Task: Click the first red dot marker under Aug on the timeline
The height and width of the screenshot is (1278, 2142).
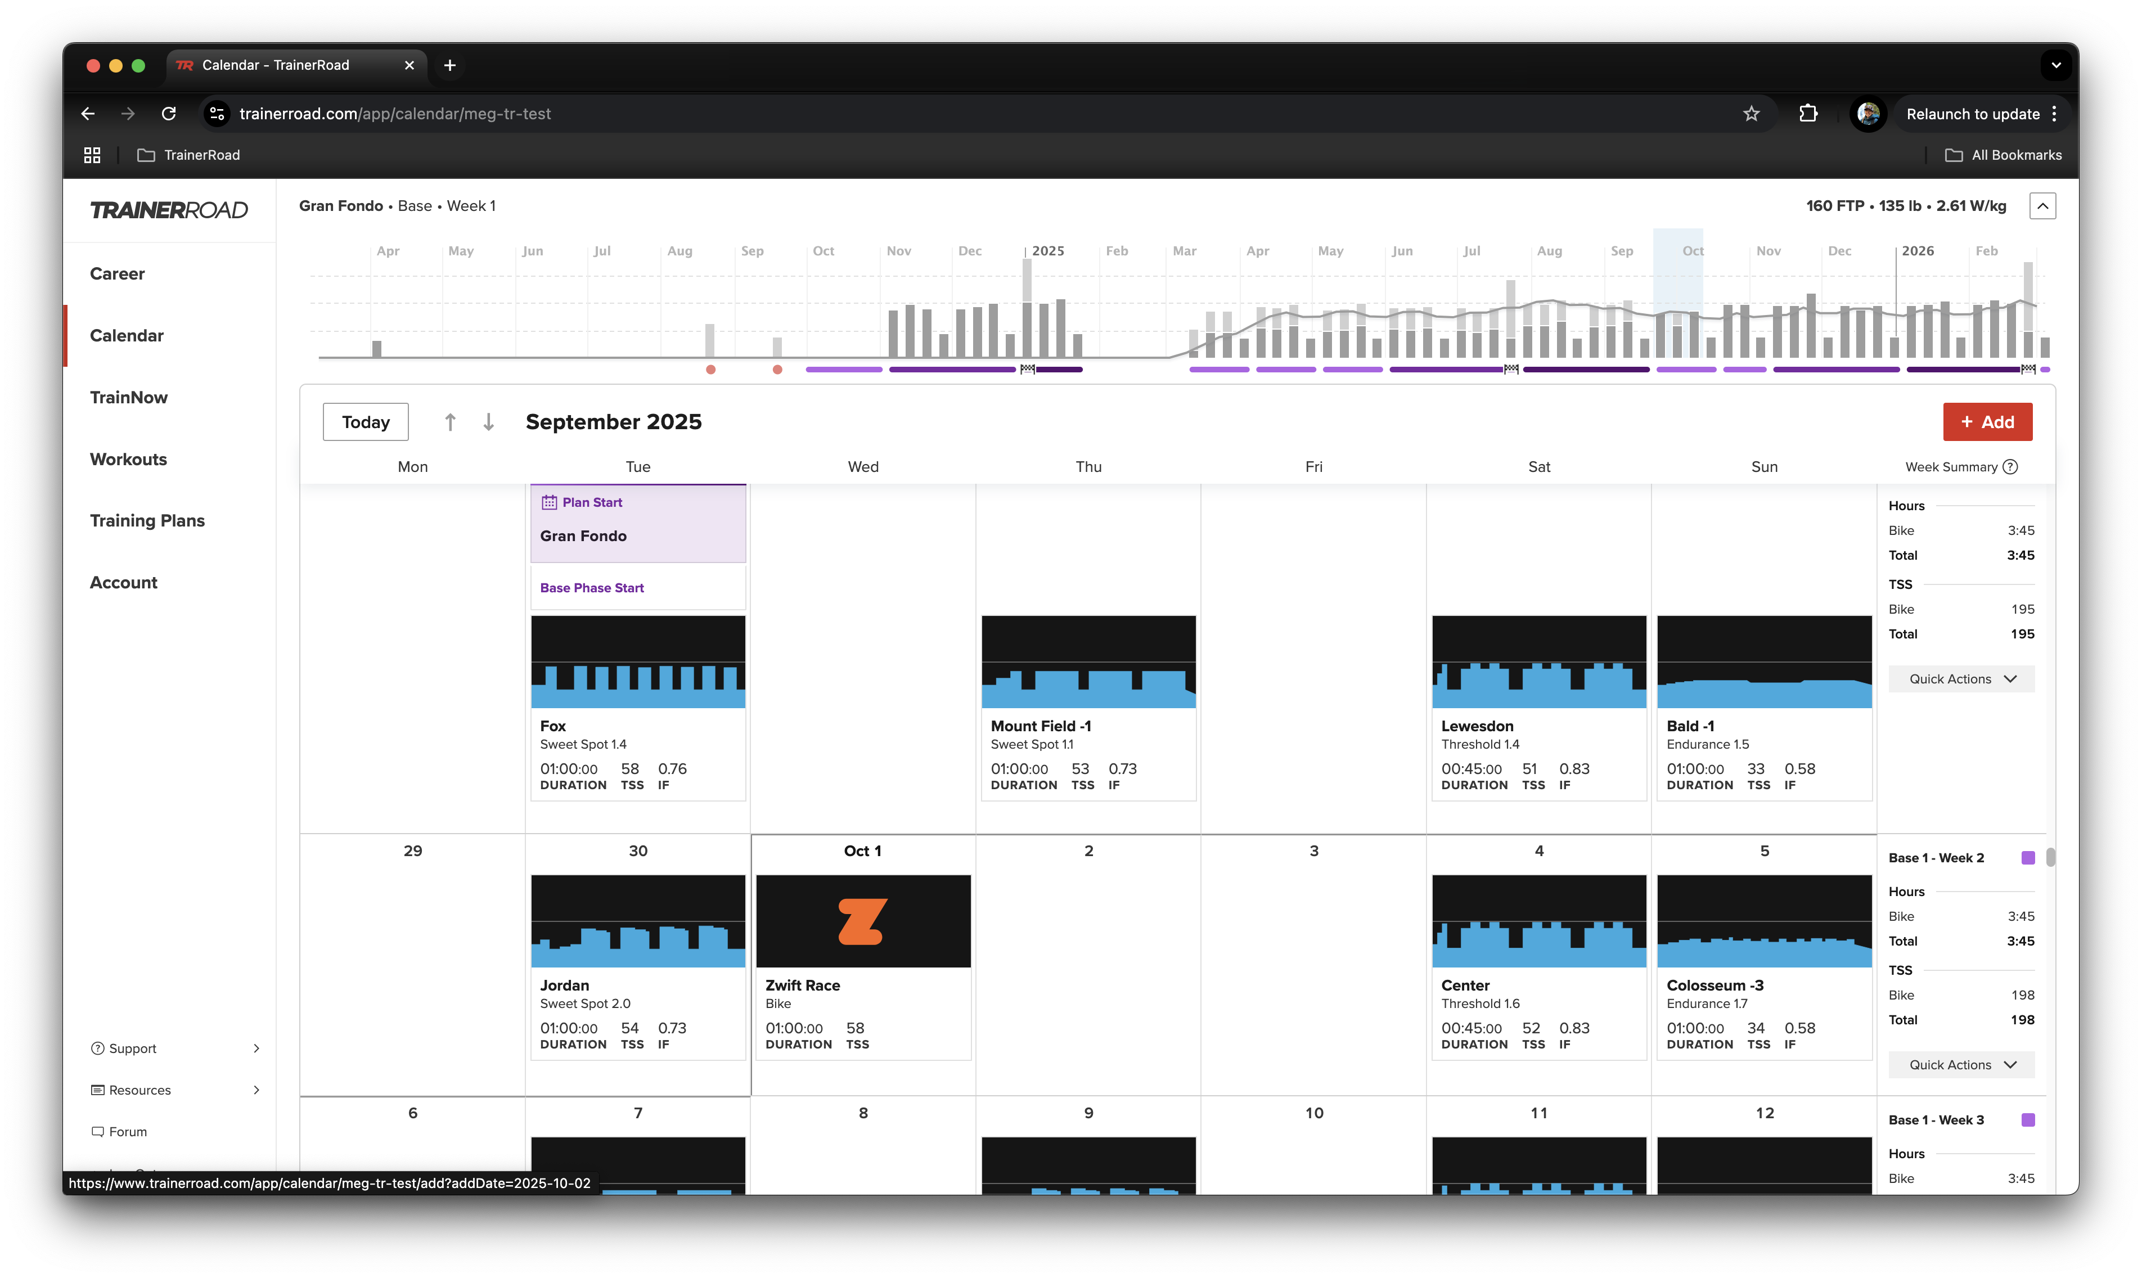Action: click(x=710, y=370)
